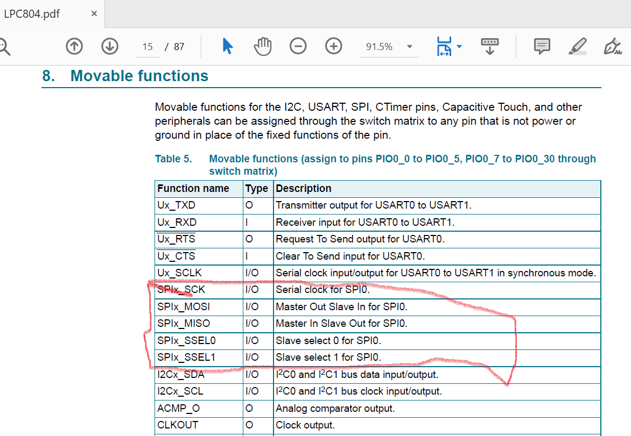The image size is (631, 436).
Task: Open the Comment tool
Action: (542, 46)
